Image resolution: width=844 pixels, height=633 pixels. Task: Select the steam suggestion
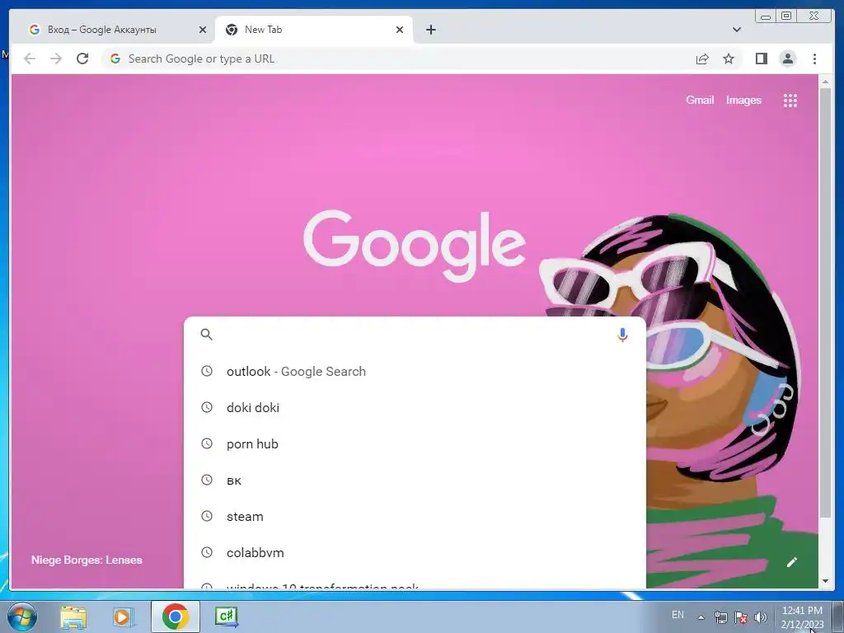pos(415,516)
